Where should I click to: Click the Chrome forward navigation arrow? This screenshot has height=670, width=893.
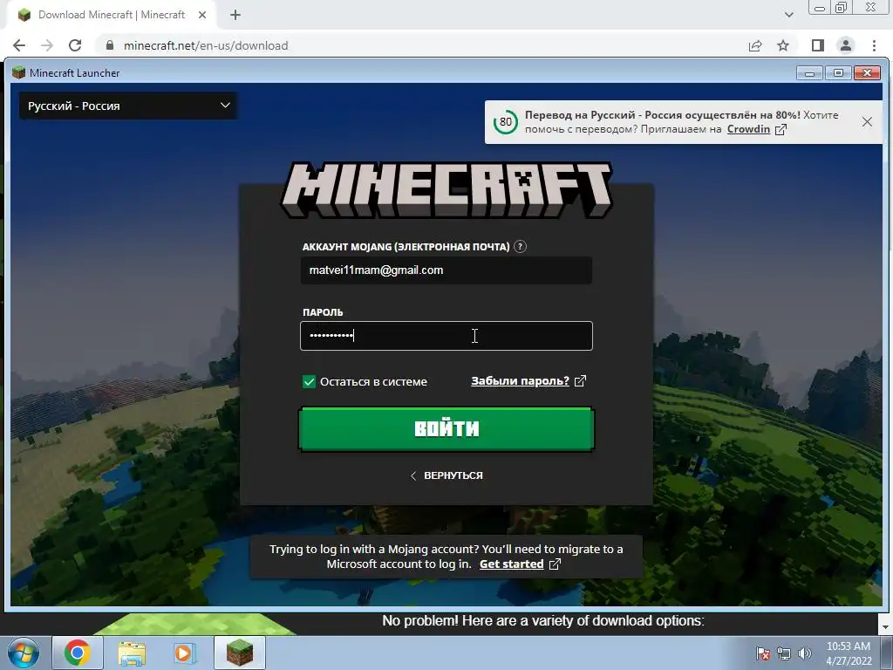pos(47,45)
